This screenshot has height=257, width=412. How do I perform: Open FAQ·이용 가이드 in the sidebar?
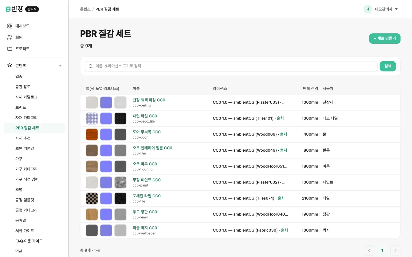coord(35,241)
